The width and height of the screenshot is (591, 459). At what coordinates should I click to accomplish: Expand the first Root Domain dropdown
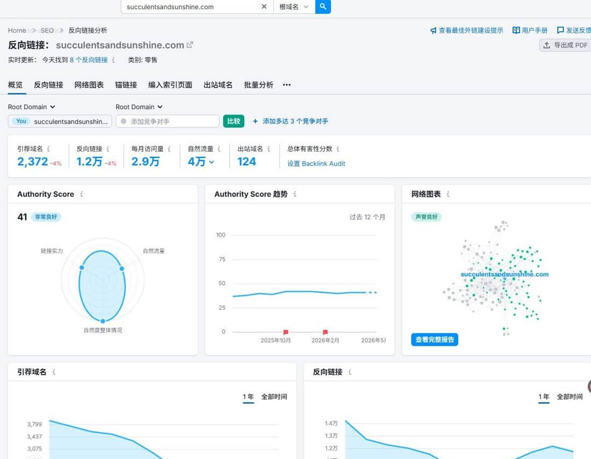click(32, 107)
